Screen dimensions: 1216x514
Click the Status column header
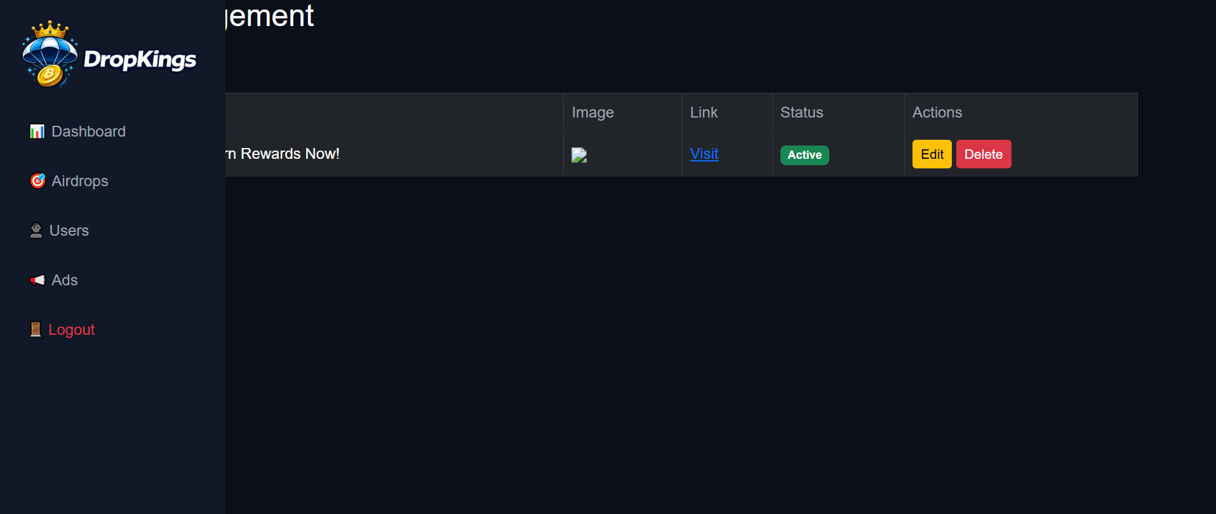pos(801,112)
